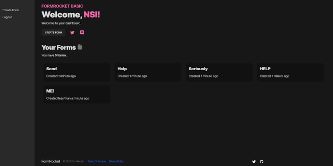Open the Twitter icon beside Create Form button
The height and width of the screenshot is (166, 333).
[73, 33]
